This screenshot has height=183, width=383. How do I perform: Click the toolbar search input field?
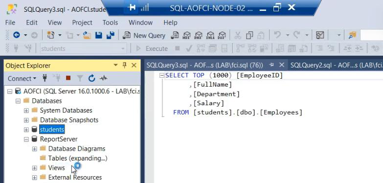click(372, 35)
